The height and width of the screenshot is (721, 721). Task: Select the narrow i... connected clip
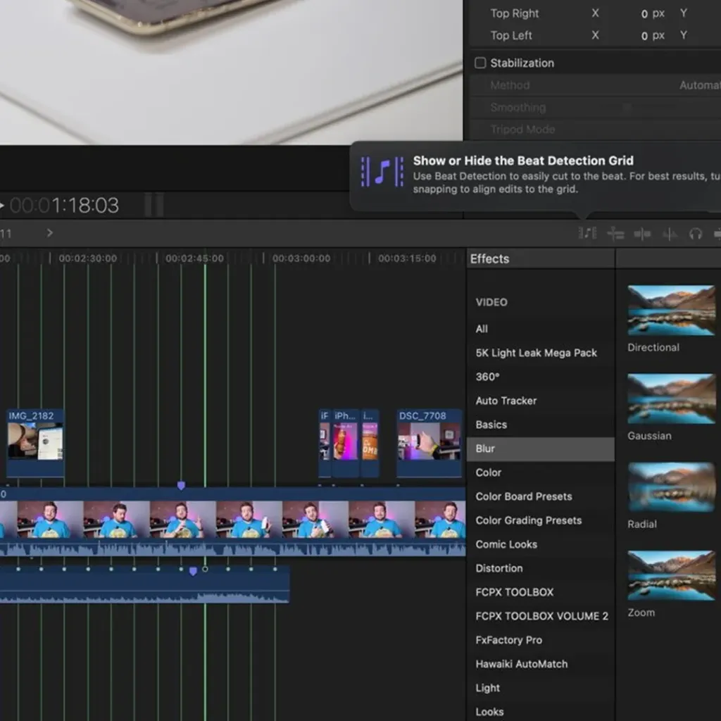click(370, 442)
